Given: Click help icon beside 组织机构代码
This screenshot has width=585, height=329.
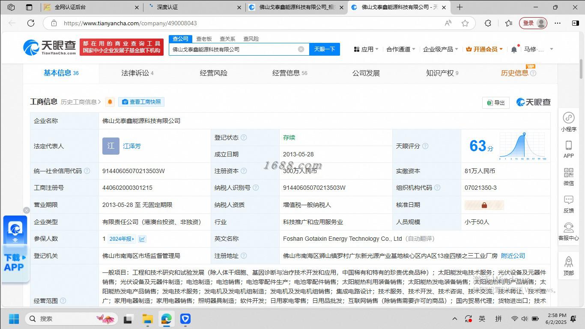Looking at the screenshot, I should (437, 188).
